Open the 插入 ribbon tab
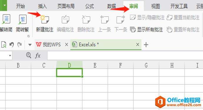This screenshot has height=110, width=203. 42,6
